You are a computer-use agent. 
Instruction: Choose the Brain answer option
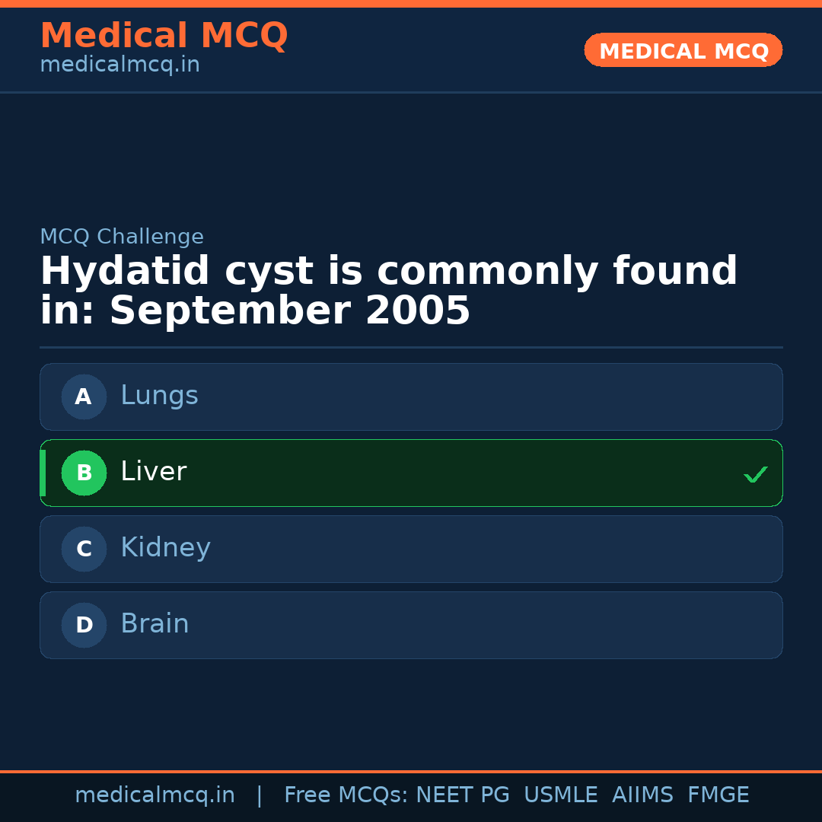411,625
